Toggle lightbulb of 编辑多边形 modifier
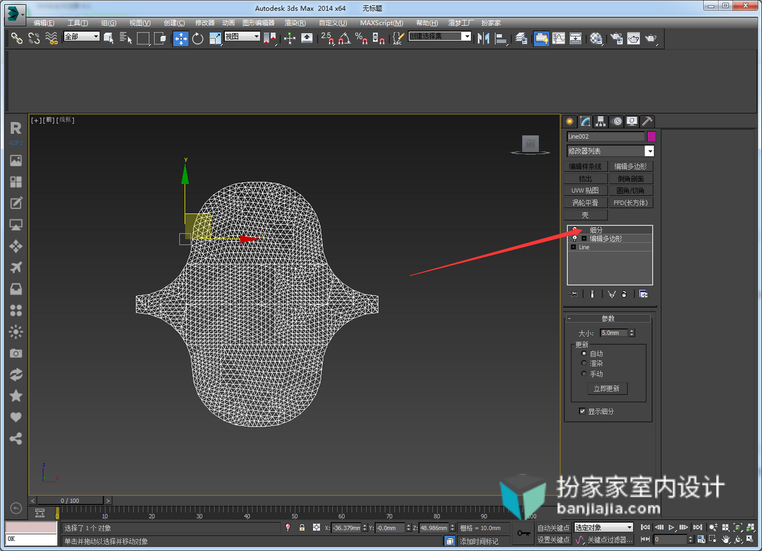This screenshot has width=762, height=551. point(575,239)
